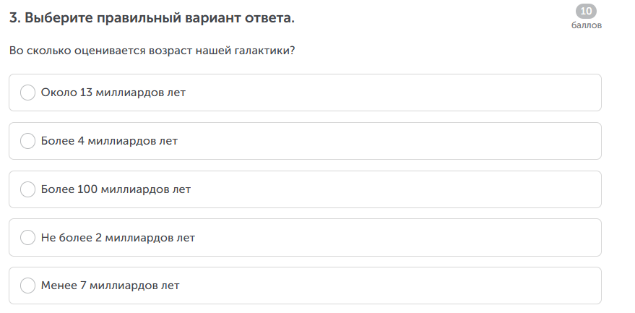Click the answer text "Не более 2 миллиардов лет"

coord(118,237)
